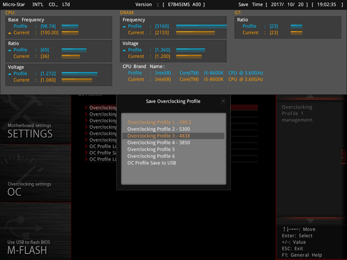Click CPU Base Frequency Profile value 98.74
Image resolution: width=347 pixels, height=260 pixels.
pyautogui.click(x=48, y=26)
